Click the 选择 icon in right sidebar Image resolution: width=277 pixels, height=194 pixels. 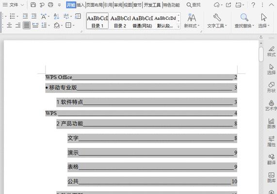(x=271, y=69)
